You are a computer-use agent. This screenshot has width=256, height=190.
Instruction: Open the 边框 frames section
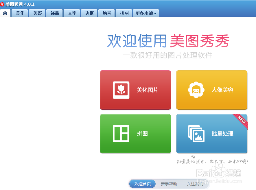pyautogui.click(x=89, y=13)
